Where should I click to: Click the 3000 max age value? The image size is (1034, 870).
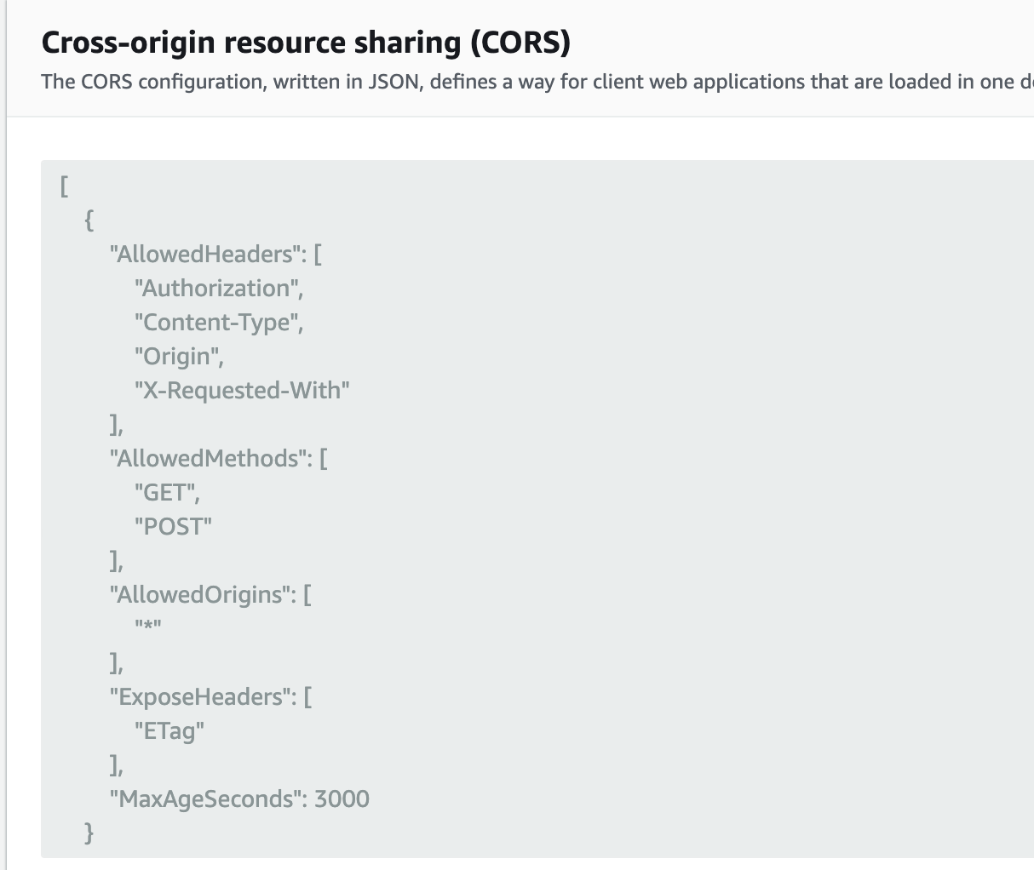[x=342, y=798]
